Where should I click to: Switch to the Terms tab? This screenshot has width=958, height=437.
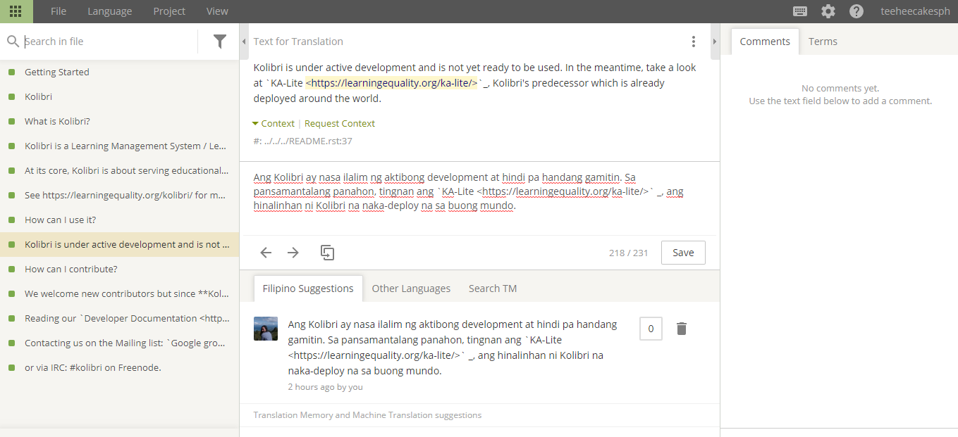(823, 42)
